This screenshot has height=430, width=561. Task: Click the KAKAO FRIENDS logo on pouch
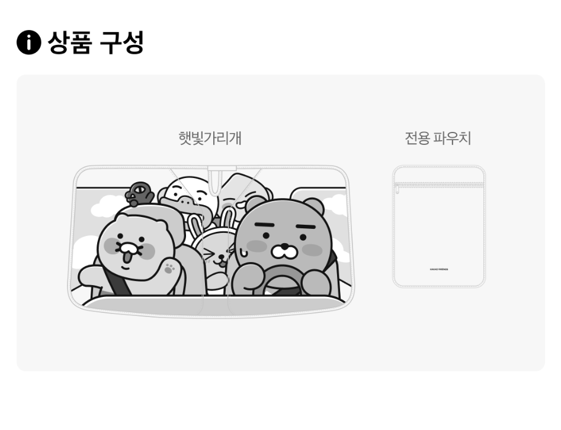[438, 269]
